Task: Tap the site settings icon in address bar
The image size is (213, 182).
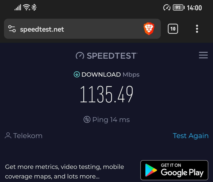Action: tap(12, 29)
